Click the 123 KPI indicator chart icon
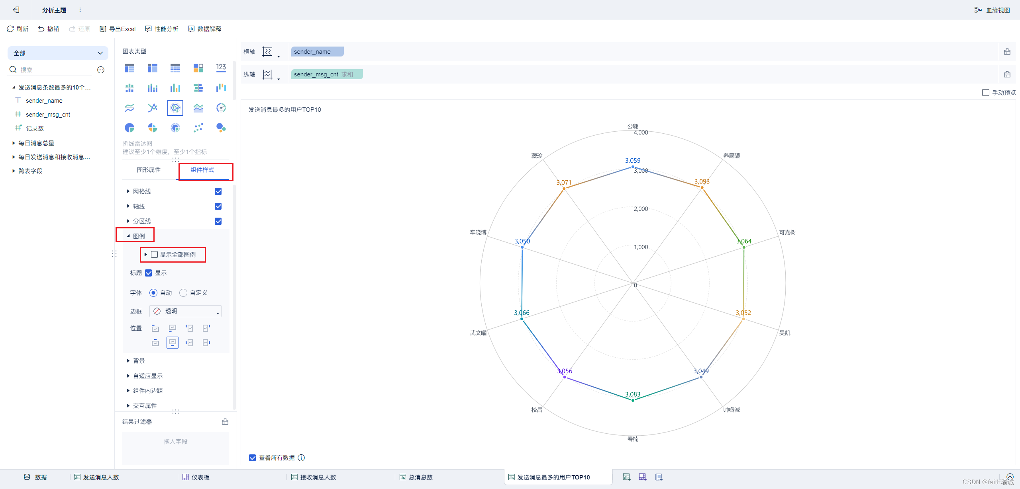1020x489 pixels. [221, 68]
